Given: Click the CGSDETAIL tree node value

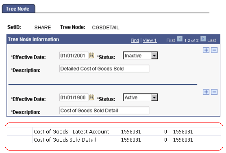Looking at the screenshot, I should pyautogui.click(x=106, y=27).
